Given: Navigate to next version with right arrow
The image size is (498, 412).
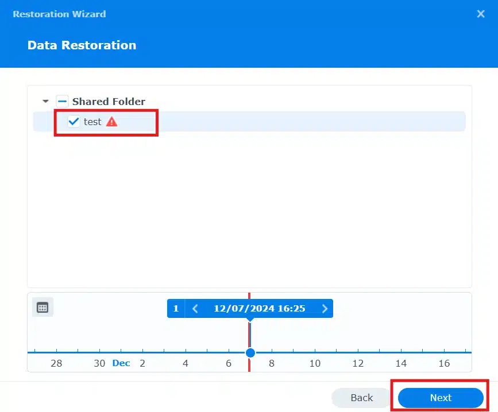Looking at the screenshot, I should 325,308.
